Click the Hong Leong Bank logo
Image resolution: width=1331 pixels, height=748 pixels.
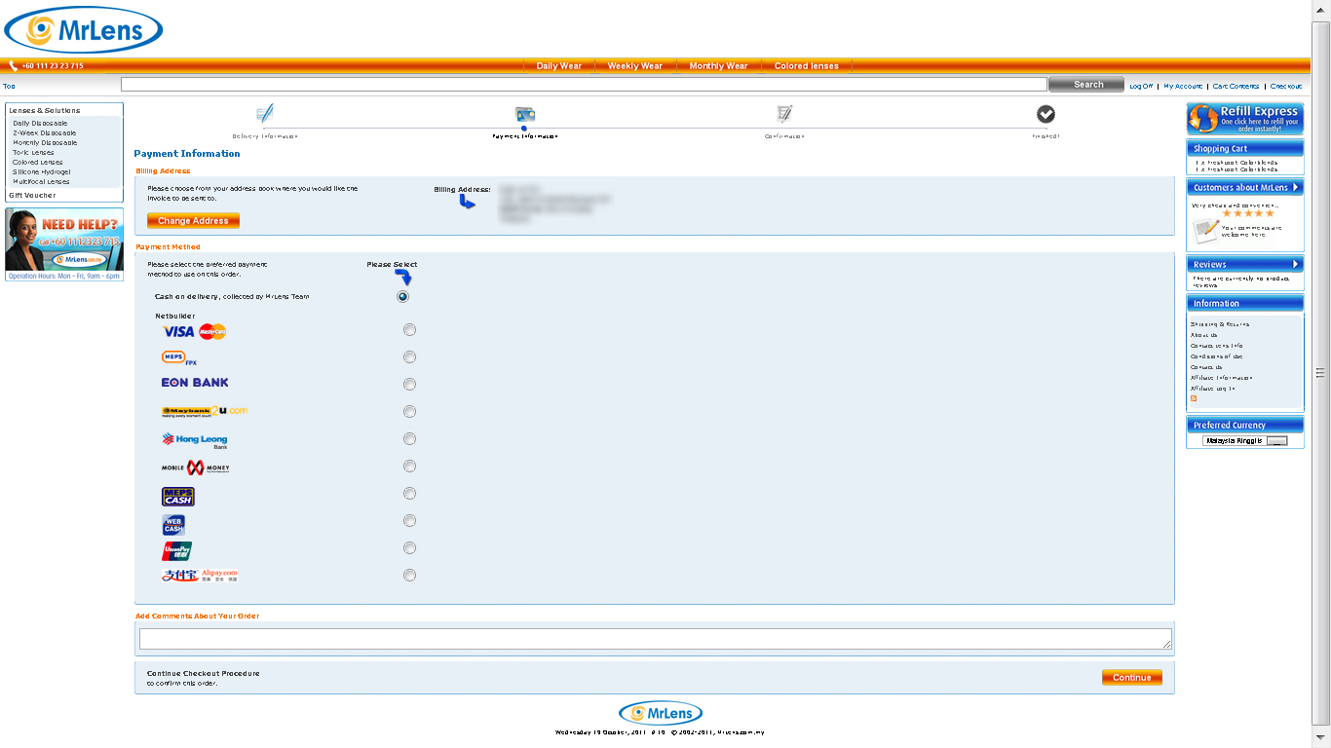195,440
